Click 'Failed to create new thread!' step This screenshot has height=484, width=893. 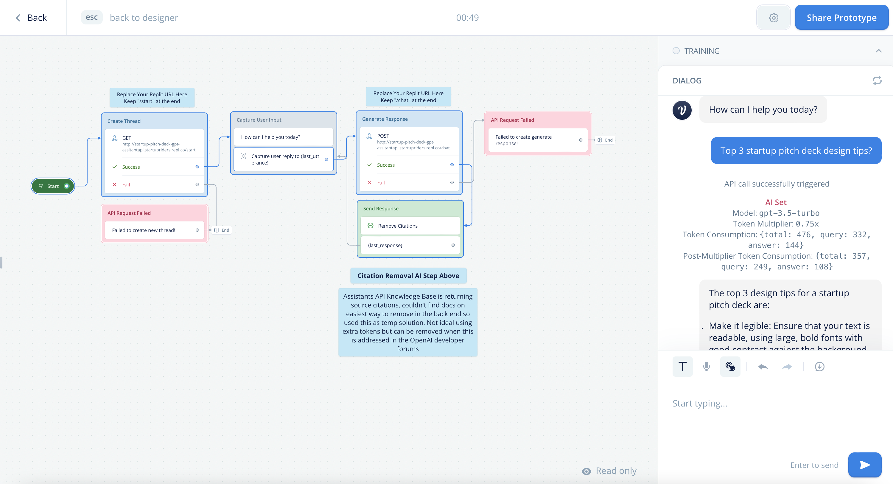point(154,230)
